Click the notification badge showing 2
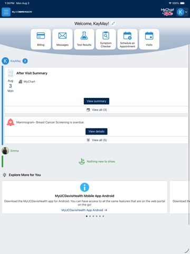The image size is (190, 254). point(25,61)
